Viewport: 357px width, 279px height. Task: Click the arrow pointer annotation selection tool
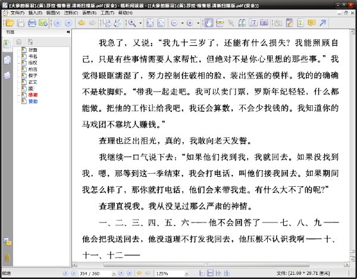(x=231, y=23)
